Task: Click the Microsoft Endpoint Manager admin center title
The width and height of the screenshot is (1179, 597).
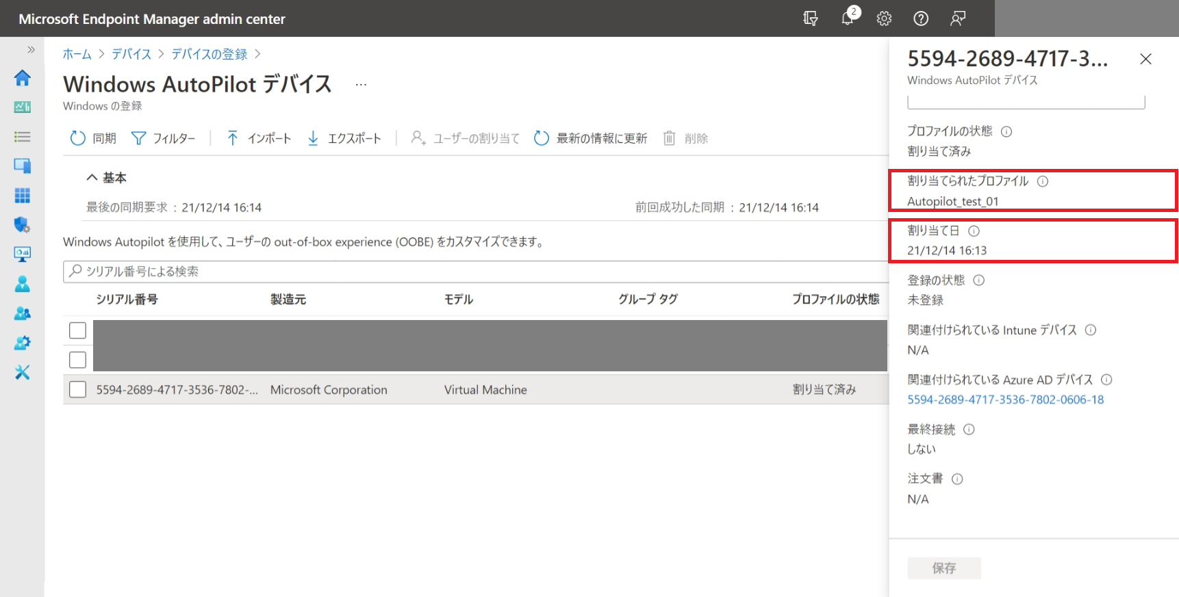Action: pos(152,19)
